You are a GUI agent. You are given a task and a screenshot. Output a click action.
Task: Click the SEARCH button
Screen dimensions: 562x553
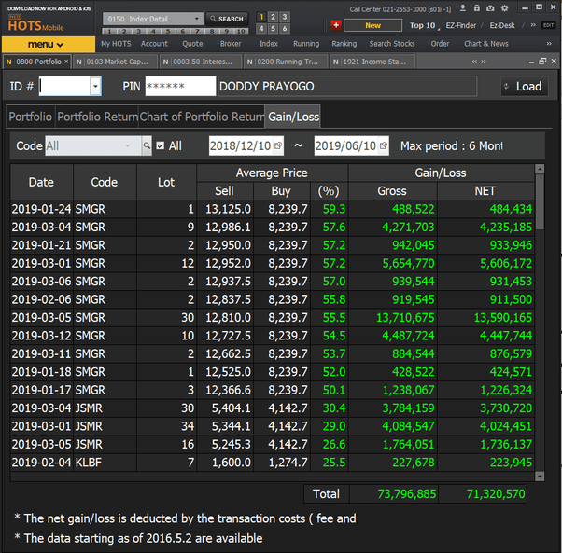[x=227, y=19]
